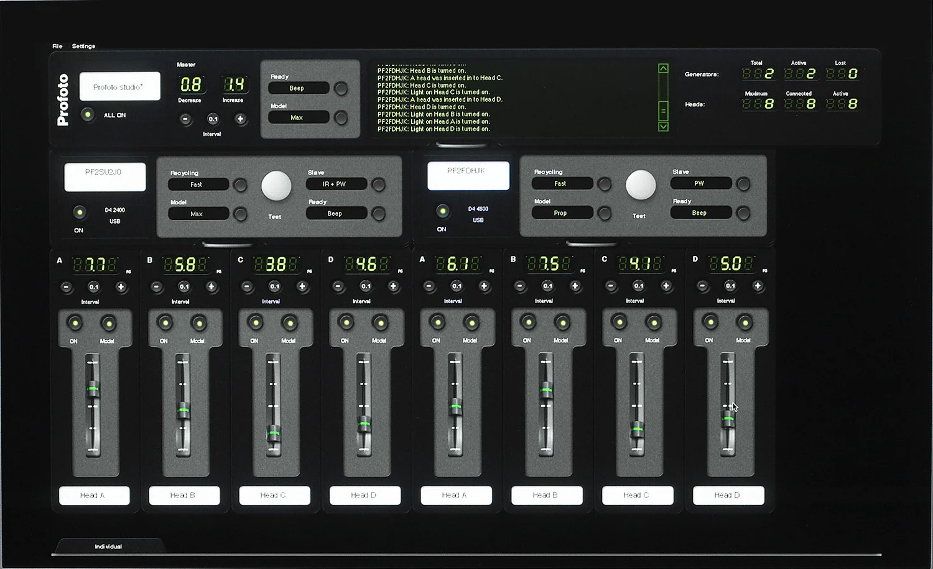Click the master 0.1 interval button

pos(213,119)
